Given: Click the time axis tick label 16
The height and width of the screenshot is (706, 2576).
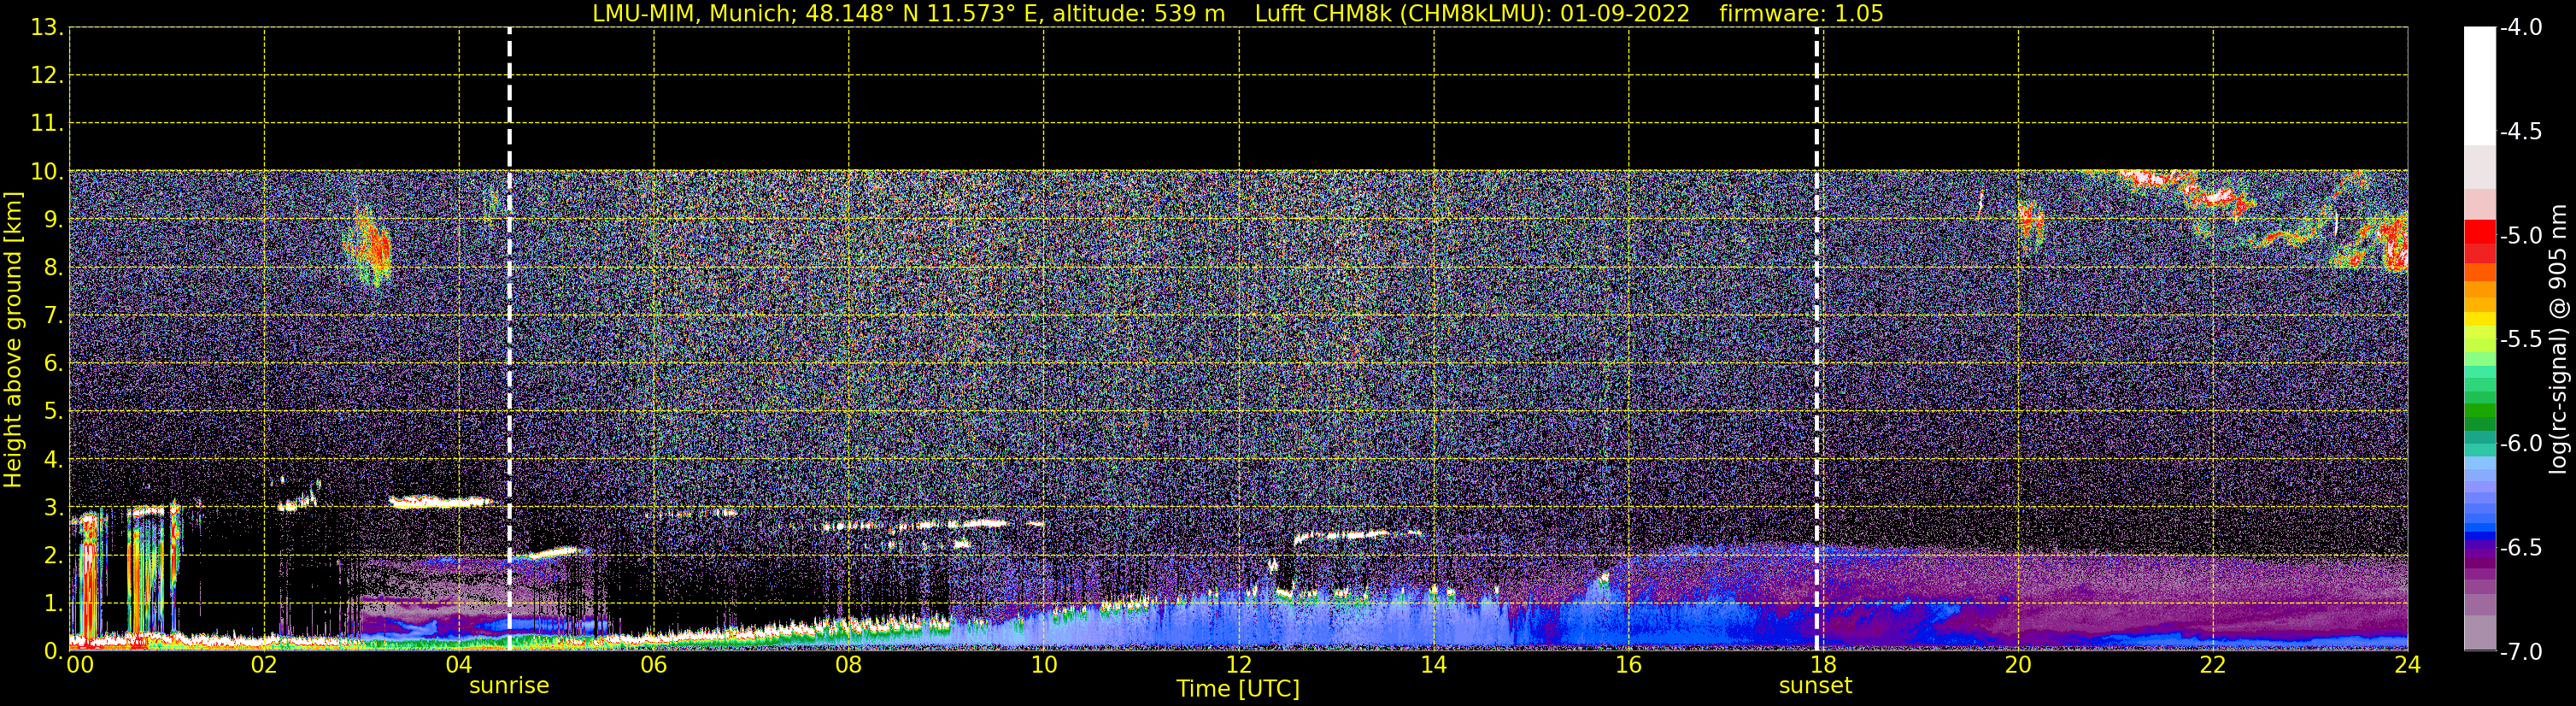Looking at the screenshot, I should [1629, 665].
